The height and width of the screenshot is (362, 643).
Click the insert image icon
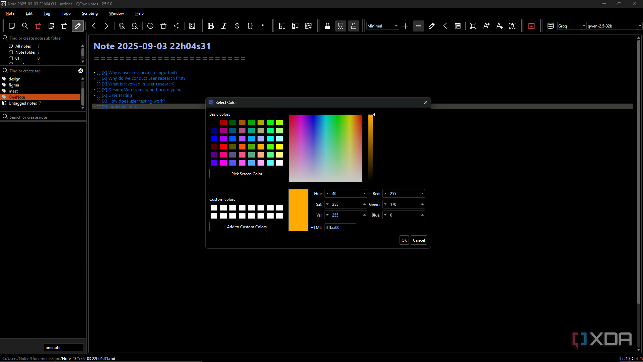(295, 26)
